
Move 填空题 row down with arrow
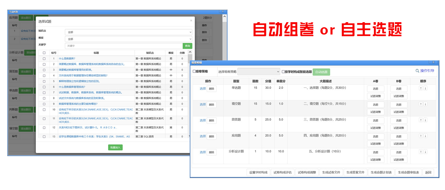pyautogui.click(x=425, y=104)
